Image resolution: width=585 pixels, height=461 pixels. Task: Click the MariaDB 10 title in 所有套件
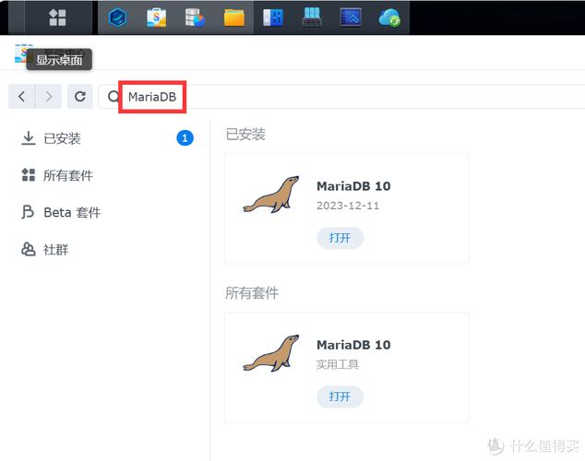[353, 345]
